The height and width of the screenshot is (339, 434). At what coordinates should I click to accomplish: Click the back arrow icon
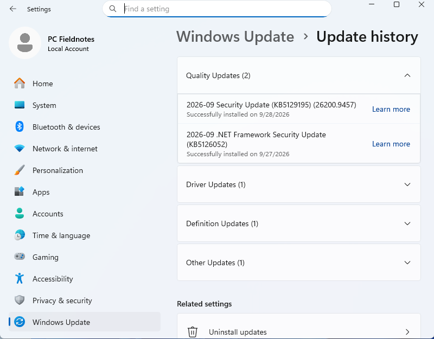coord(12,9)
